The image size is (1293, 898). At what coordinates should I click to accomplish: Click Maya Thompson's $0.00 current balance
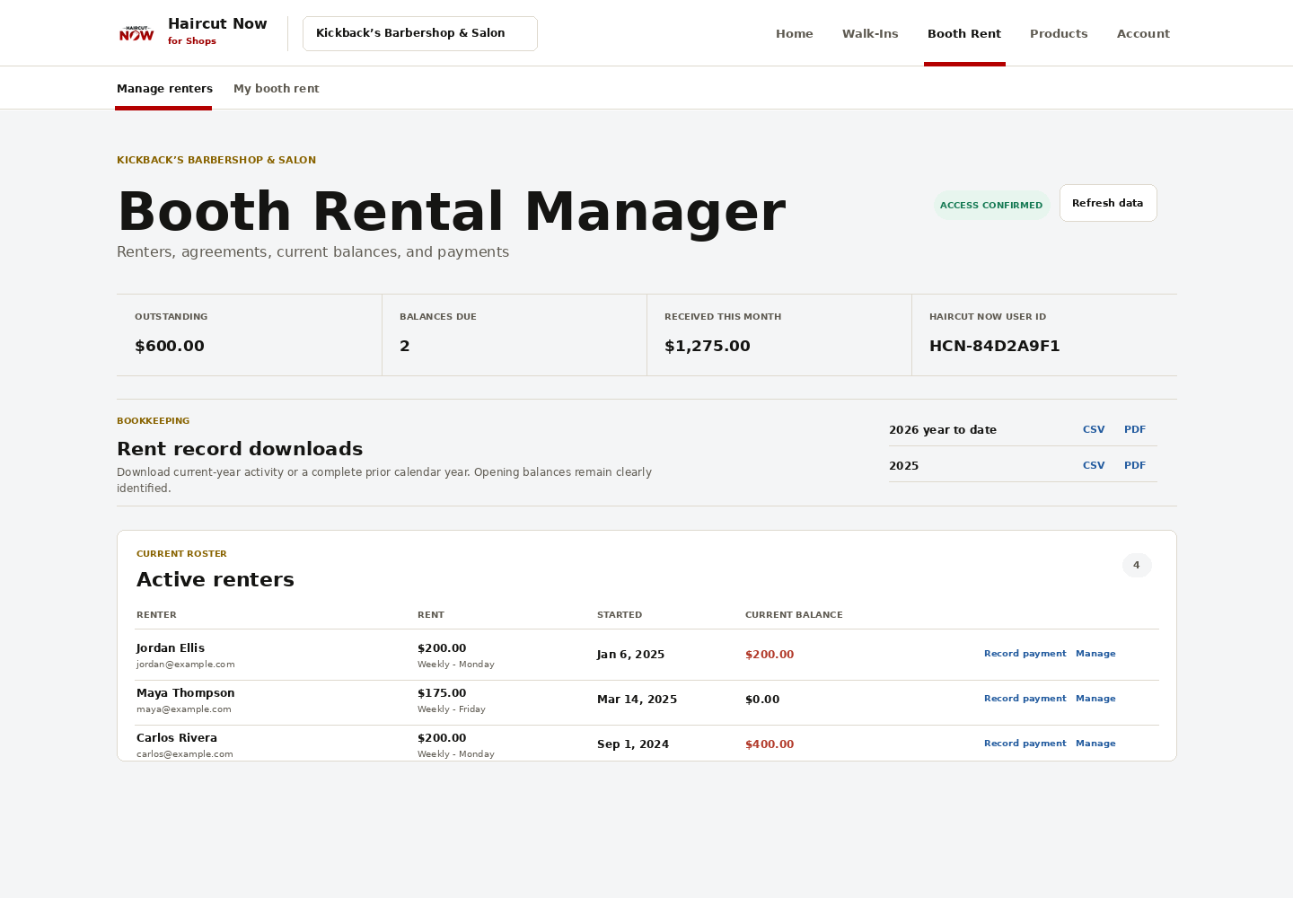[762, 700]
